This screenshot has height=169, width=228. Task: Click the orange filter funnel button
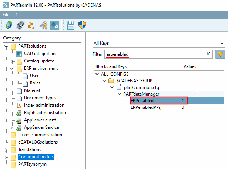tap(220, 54)
